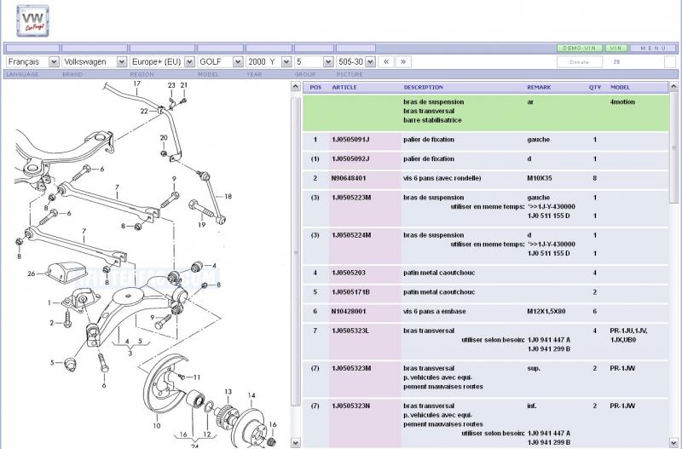
Task: Open the MENU button
Action: [653, 48]
